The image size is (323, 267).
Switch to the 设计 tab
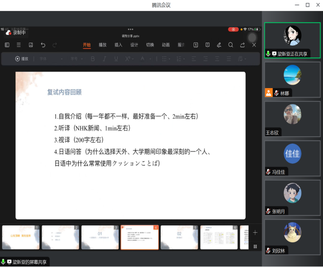[x=134, y=45]
